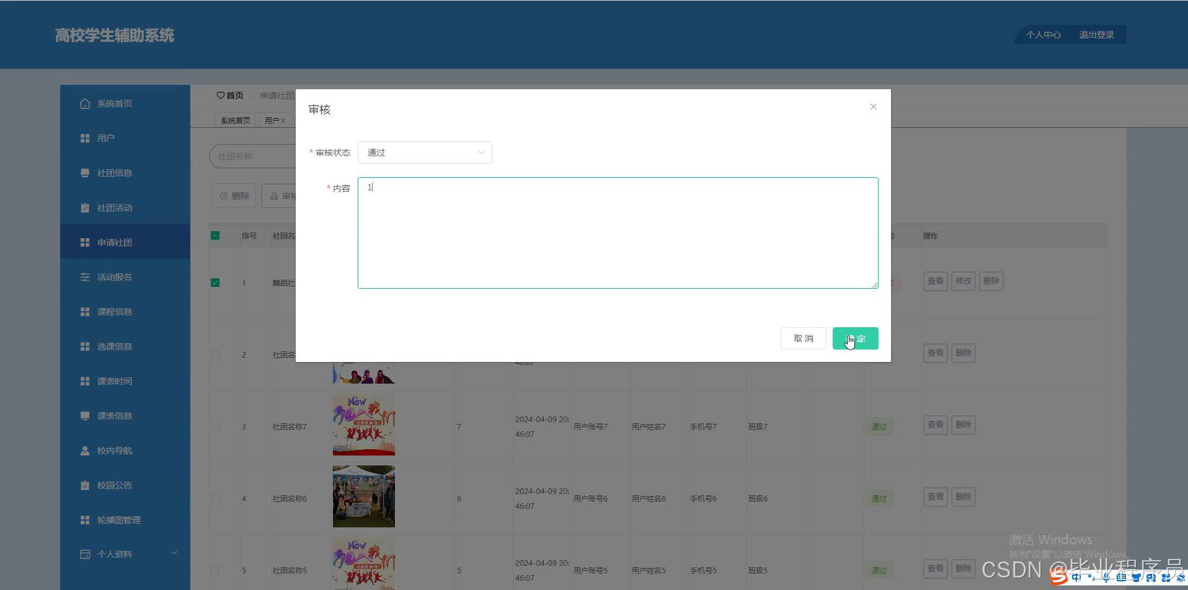Expand the 个人资料 submenu chevron
This screenshot has height=590, width=1188.
coord(174,553)
